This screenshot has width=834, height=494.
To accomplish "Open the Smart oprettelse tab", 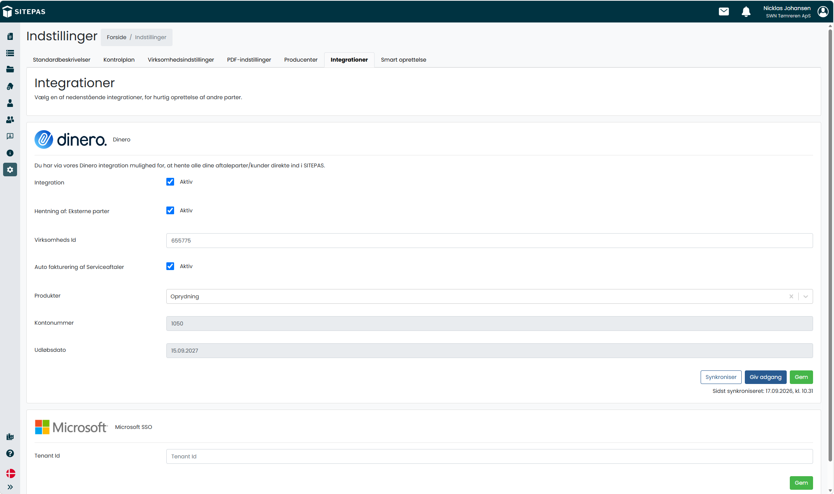I will click(x=404, y=60).
